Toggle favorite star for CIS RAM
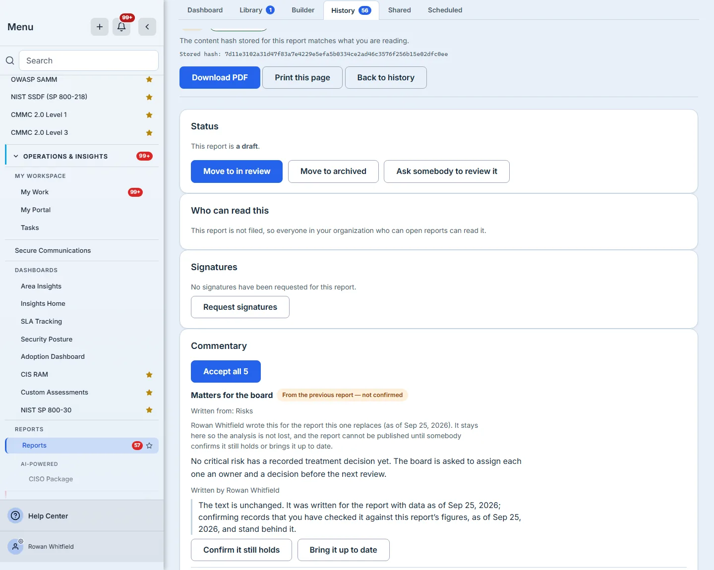 click(x=149, y=375)
